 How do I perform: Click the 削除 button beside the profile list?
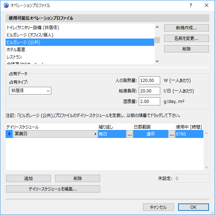pyautogui.click(x=187, y=49)
